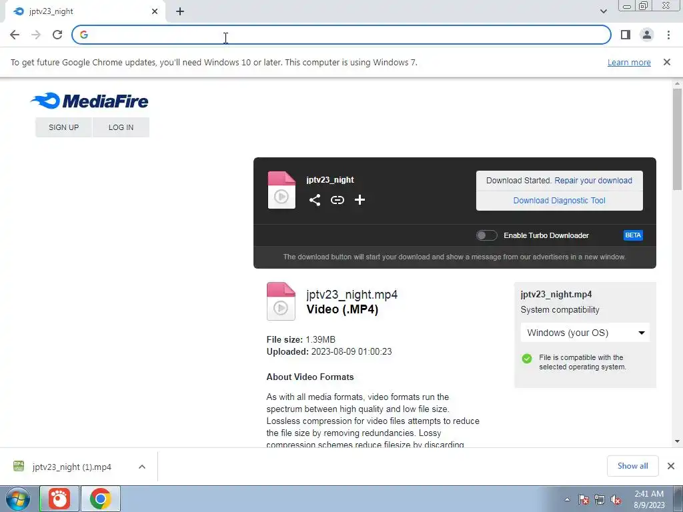Image resolution: width=683 pixels, height=512 pixels.
Task: Click the SIGN UP button
Action: tap(63, 127)
